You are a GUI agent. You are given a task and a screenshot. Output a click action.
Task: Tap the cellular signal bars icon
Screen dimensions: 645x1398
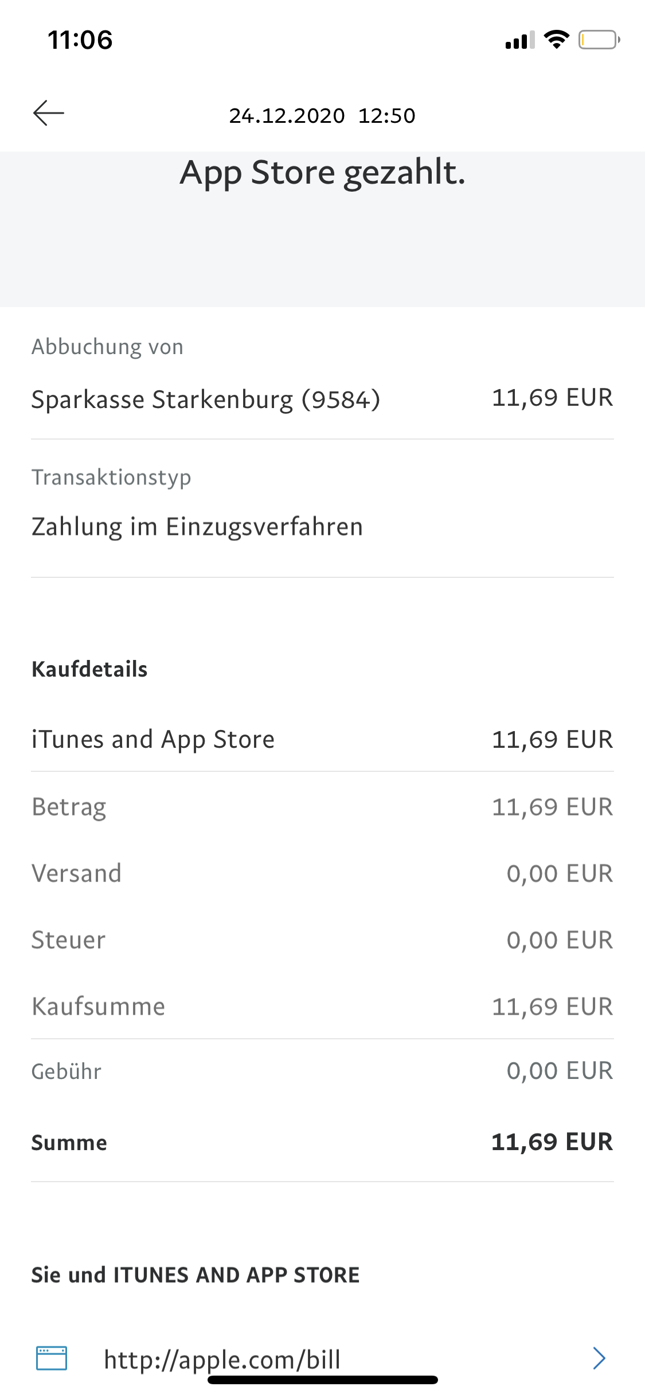519,40
